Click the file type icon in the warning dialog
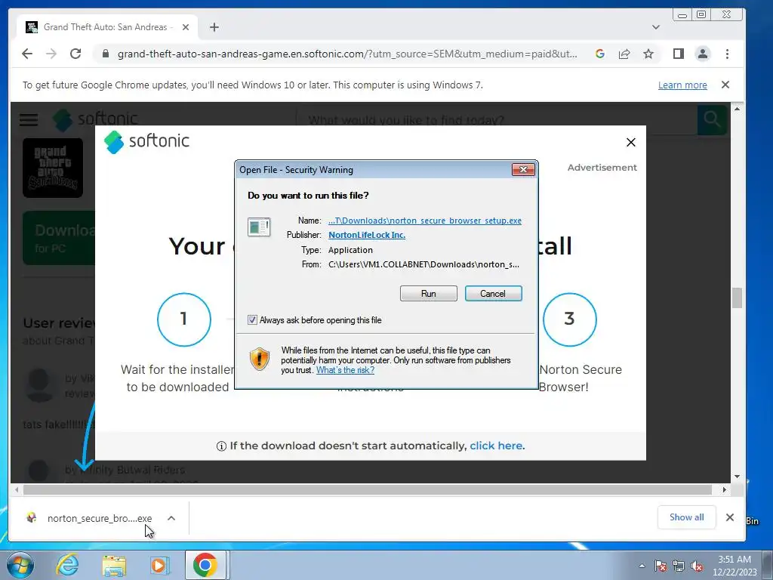Viewport: 773px width, 580px height. click(x=259, y=227)
